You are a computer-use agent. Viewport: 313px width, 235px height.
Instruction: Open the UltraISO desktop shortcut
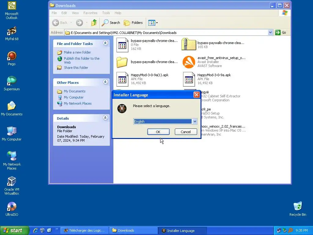coord(12,209)
